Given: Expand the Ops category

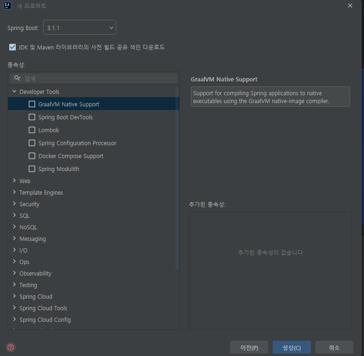Looking at the screenshot, I should (14, 261).
